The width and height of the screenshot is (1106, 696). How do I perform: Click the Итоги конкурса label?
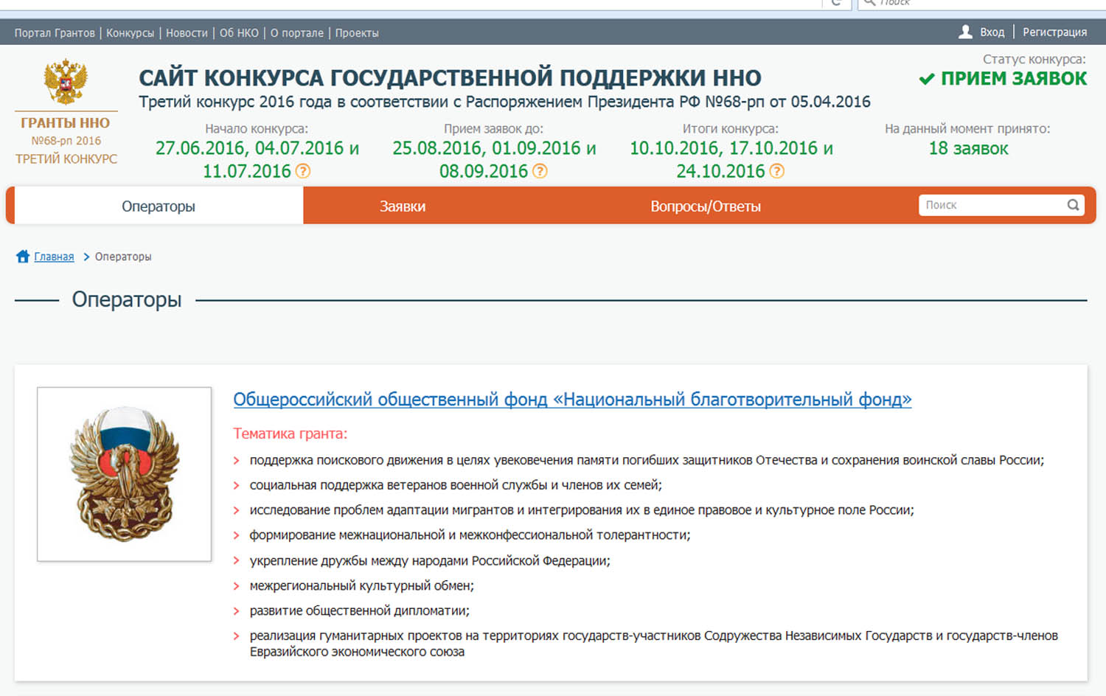tap(730, 129)
